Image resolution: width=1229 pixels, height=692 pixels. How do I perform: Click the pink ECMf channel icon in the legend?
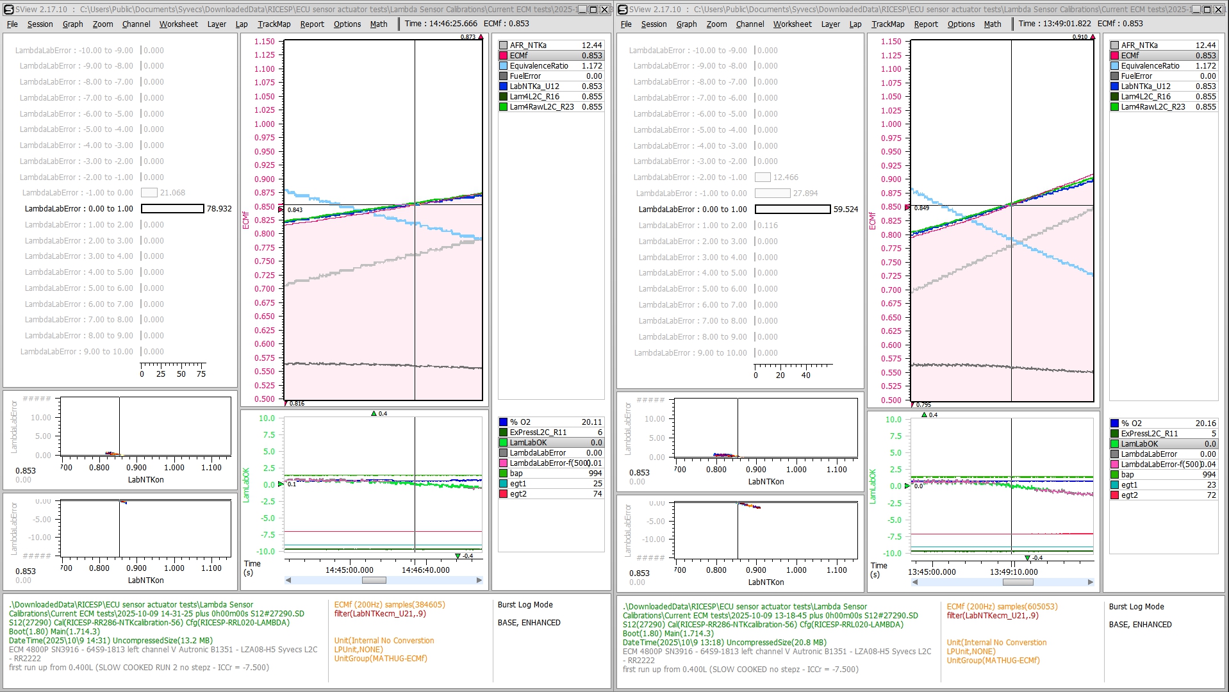[504, 56]
